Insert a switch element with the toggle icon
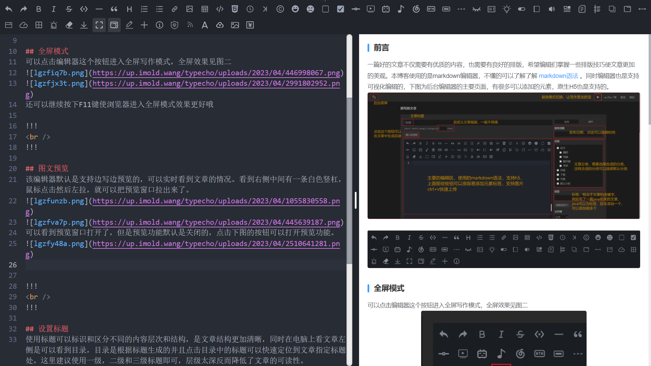This screenshot has height=366, width=651. [521, 9]
